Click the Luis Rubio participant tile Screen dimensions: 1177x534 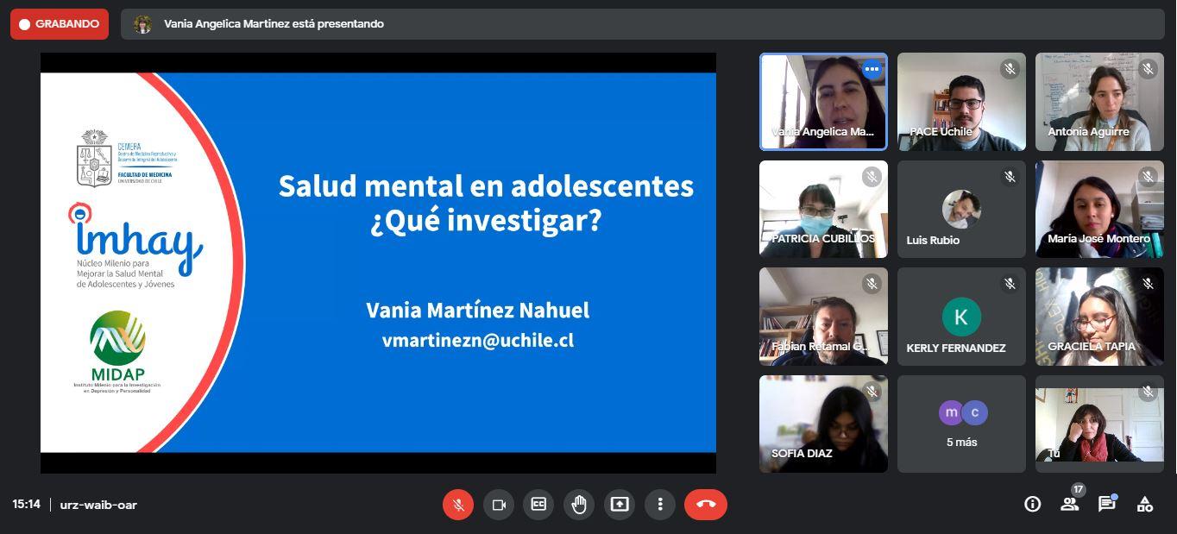[x=961, y=210]
